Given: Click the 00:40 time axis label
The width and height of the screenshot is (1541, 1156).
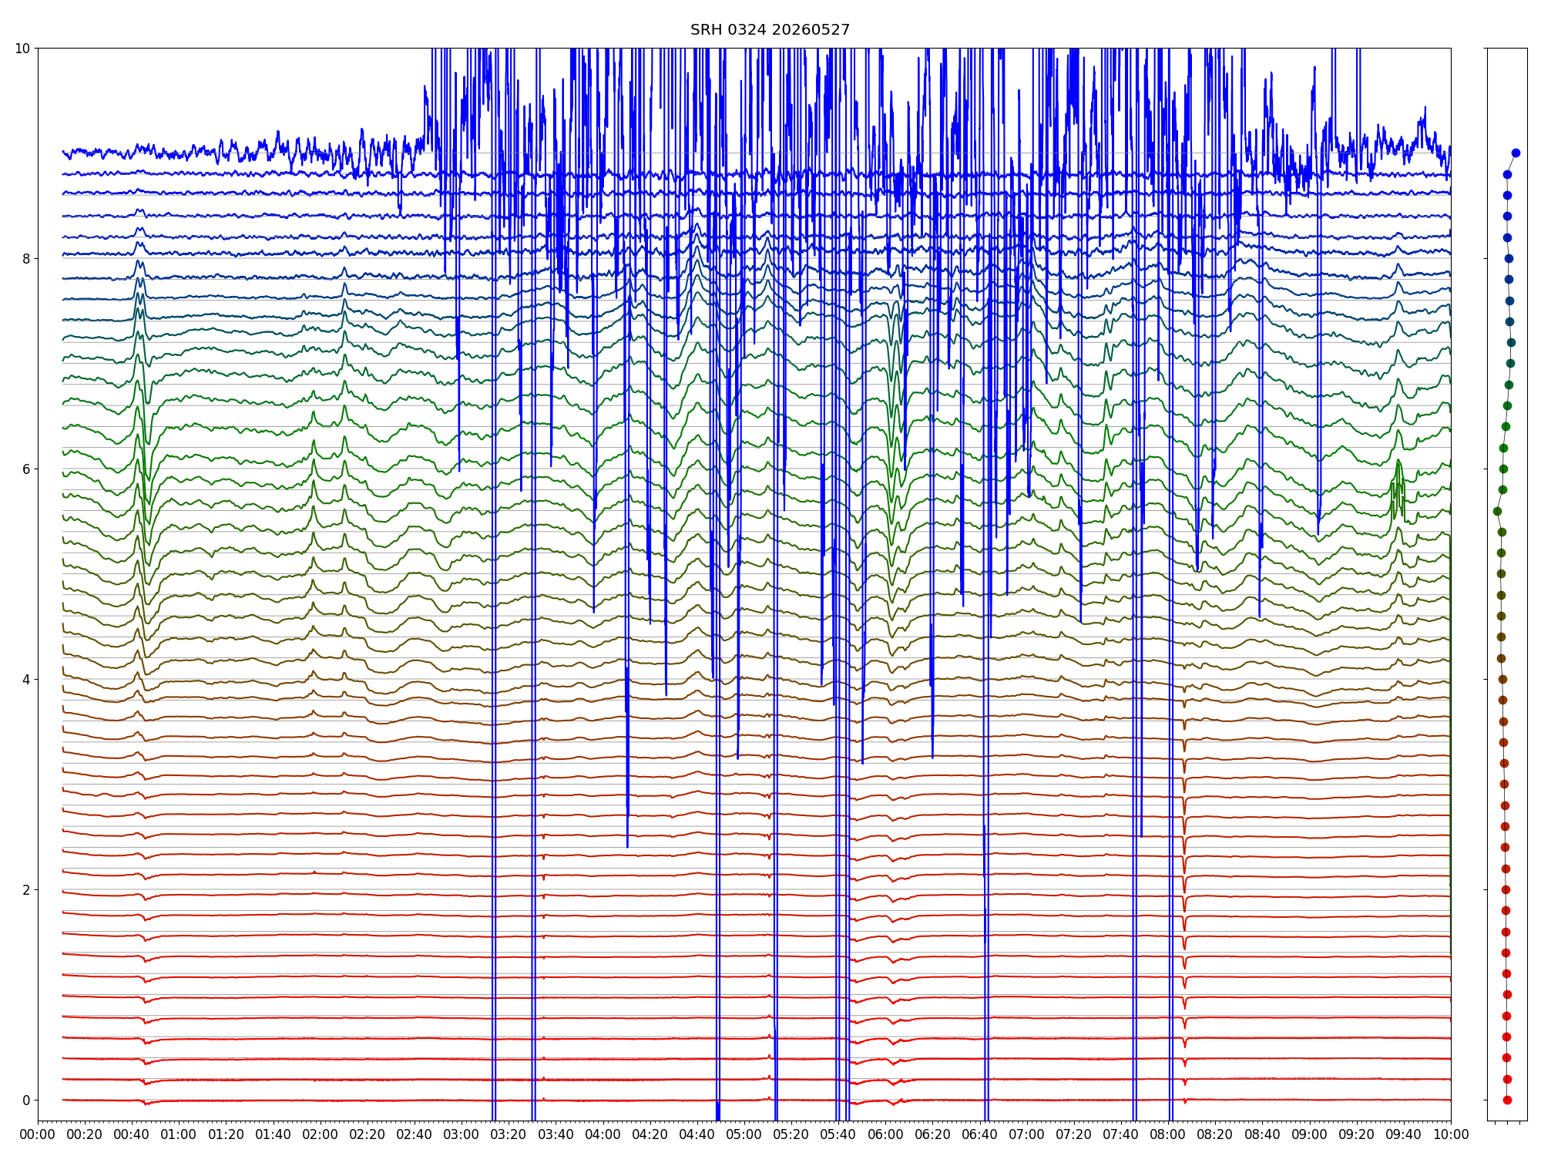Looking at the screenshot, I should tap(132, 1135).
